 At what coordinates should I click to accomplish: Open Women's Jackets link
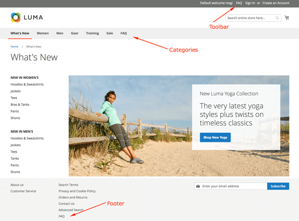pyautogui.click(x=16, y=91)
